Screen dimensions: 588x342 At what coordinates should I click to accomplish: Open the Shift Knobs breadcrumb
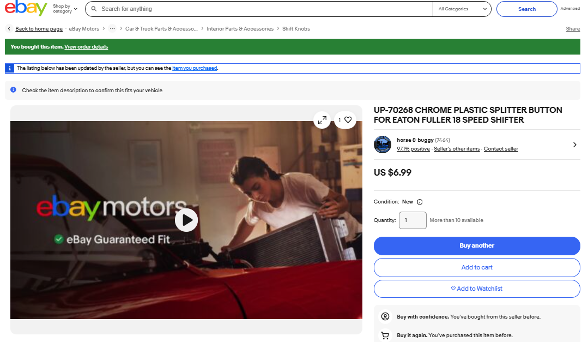coord(296,28)
